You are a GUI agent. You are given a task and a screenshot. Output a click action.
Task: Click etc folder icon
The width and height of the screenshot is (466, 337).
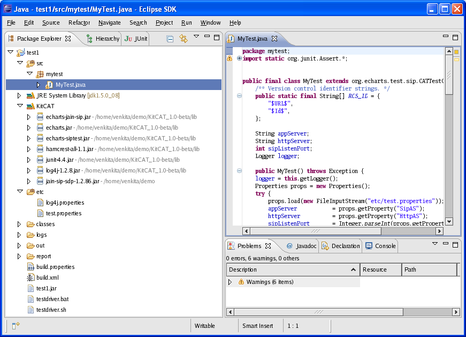coord(30,192)
